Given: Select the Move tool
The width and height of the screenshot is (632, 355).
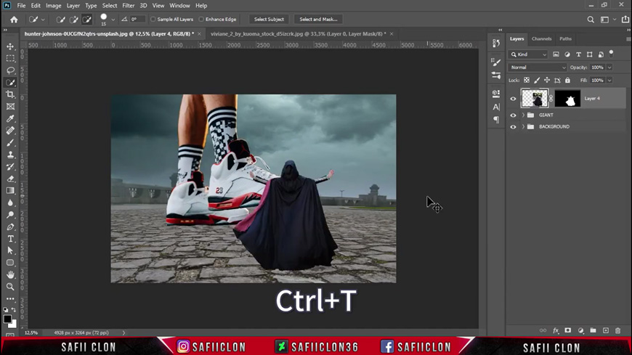Looking at the screenshot, I should (x=10, y=46).
